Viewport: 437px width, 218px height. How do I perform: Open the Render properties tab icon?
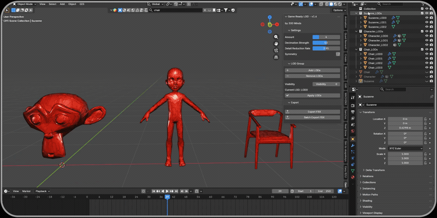[x=353, y=106]
